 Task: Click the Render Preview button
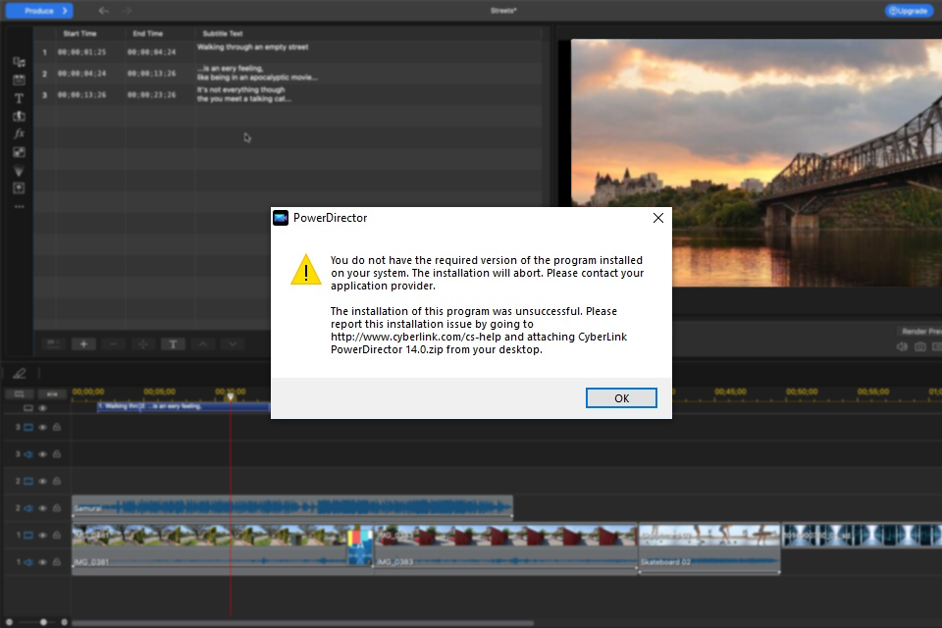pos(920,331)
